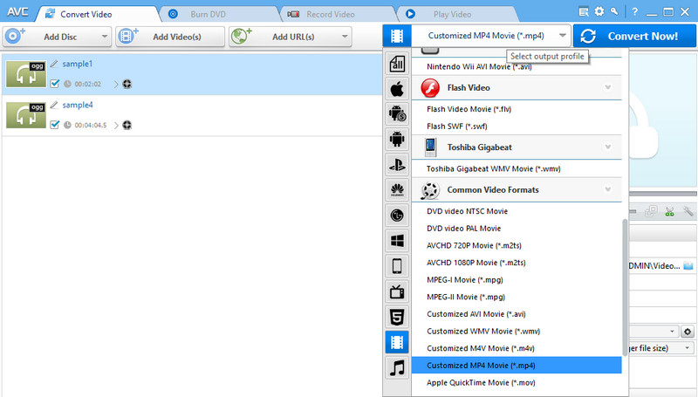This screenshot has height=397, width=698.
Task: Select the Huawei devices category icon
Action: point(397,189)
